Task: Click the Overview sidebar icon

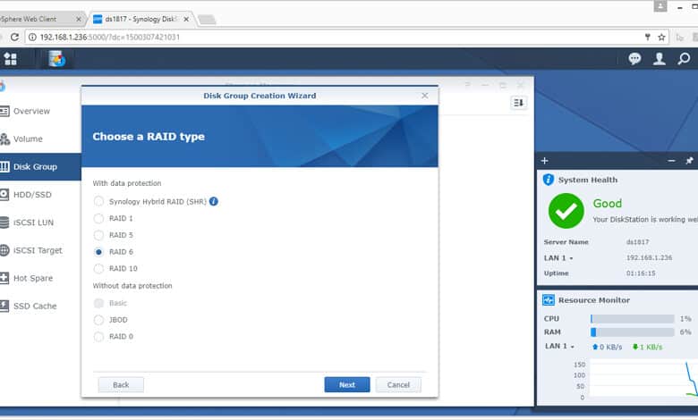Action: coord(4,111)
